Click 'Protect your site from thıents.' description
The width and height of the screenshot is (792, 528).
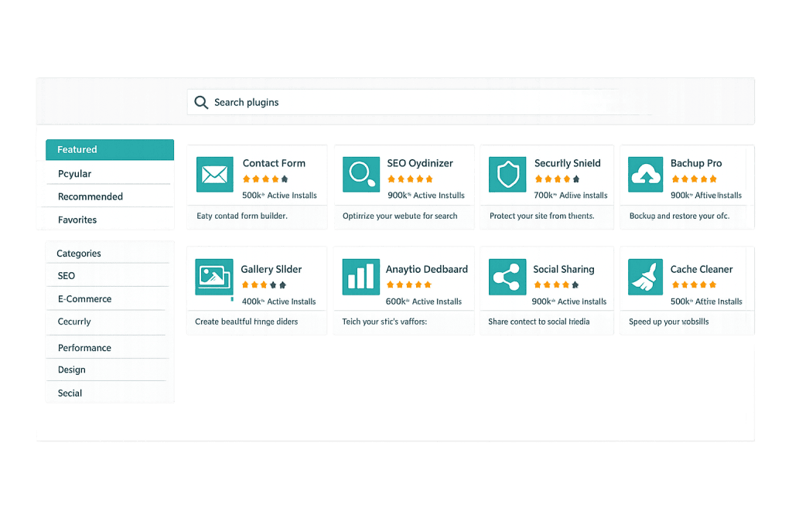(x=542, y=216)
